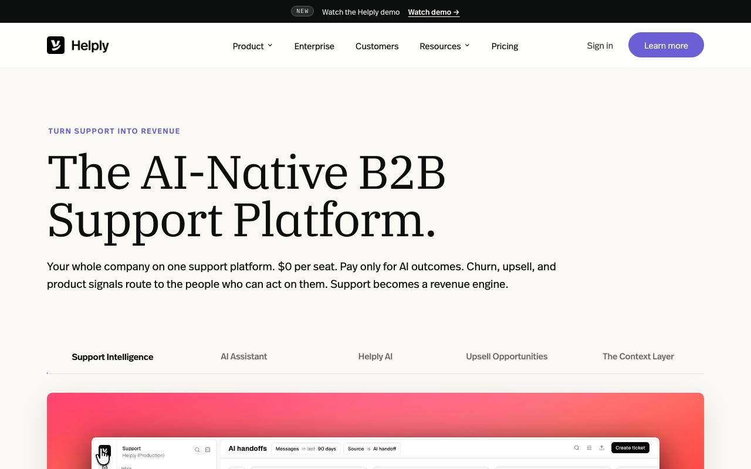Viewport: 751px width, 469px height.
Task: Click the Create ticket button
Action: [630, 448]
